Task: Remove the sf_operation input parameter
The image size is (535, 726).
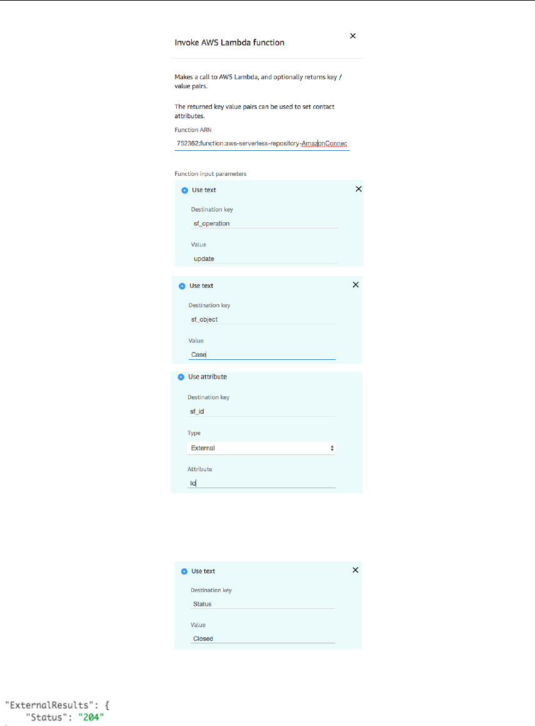Action: (x=358, y=189)
